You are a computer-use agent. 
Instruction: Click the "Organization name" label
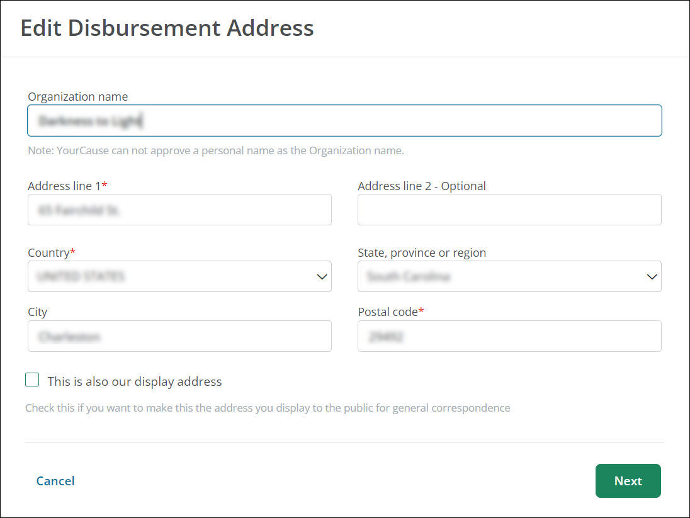point(78,96)
